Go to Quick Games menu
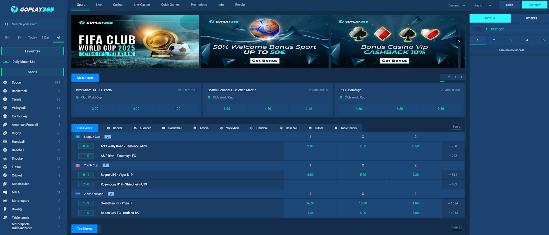The width and height of the screenshot is (549, 235). point(170,5)
